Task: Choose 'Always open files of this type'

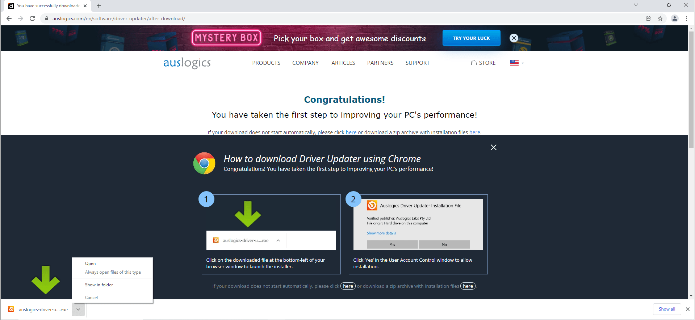Action: [112, 272]
